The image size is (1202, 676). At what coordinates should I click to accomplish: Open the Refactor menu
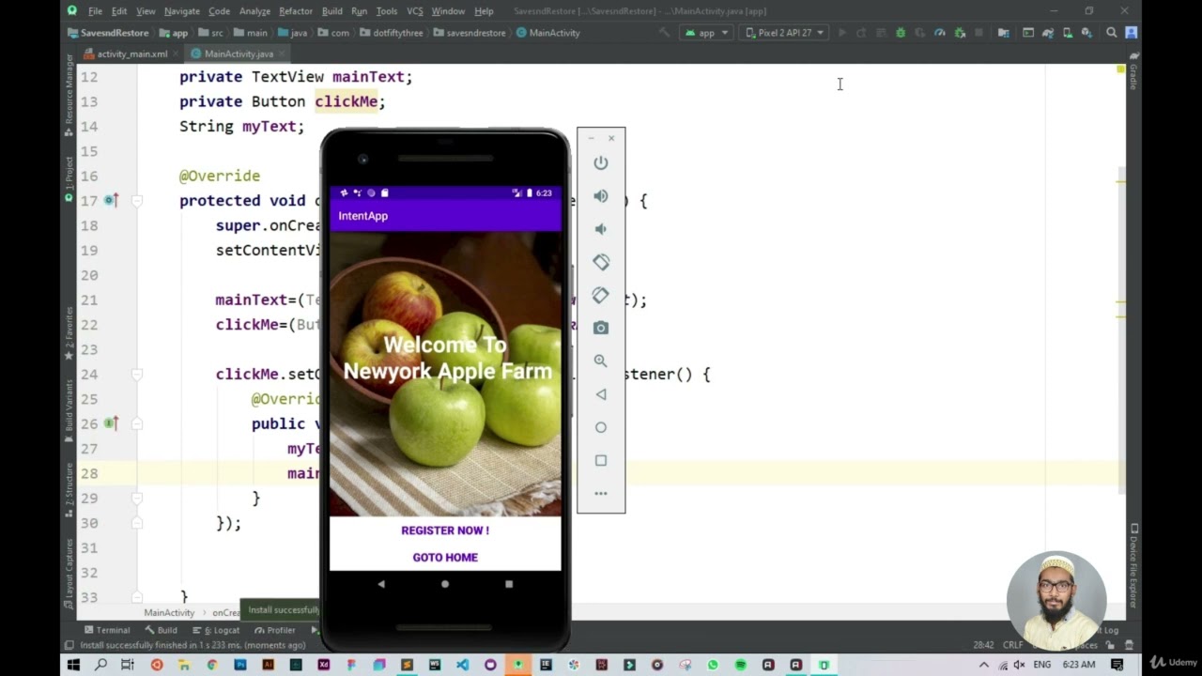click(295, 11)
